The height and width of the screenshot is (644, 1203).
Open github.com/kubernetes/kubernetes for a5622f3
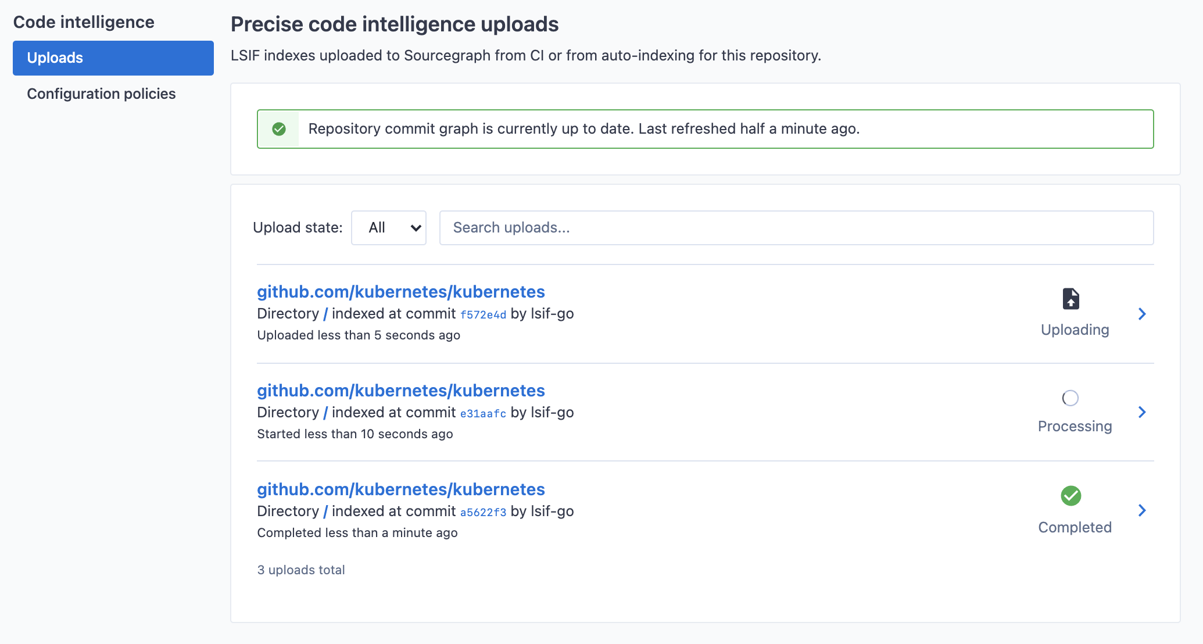(400, 489)
